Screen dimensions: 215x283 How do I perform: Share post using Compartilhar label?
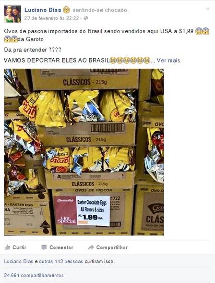[x=112, y=247]
